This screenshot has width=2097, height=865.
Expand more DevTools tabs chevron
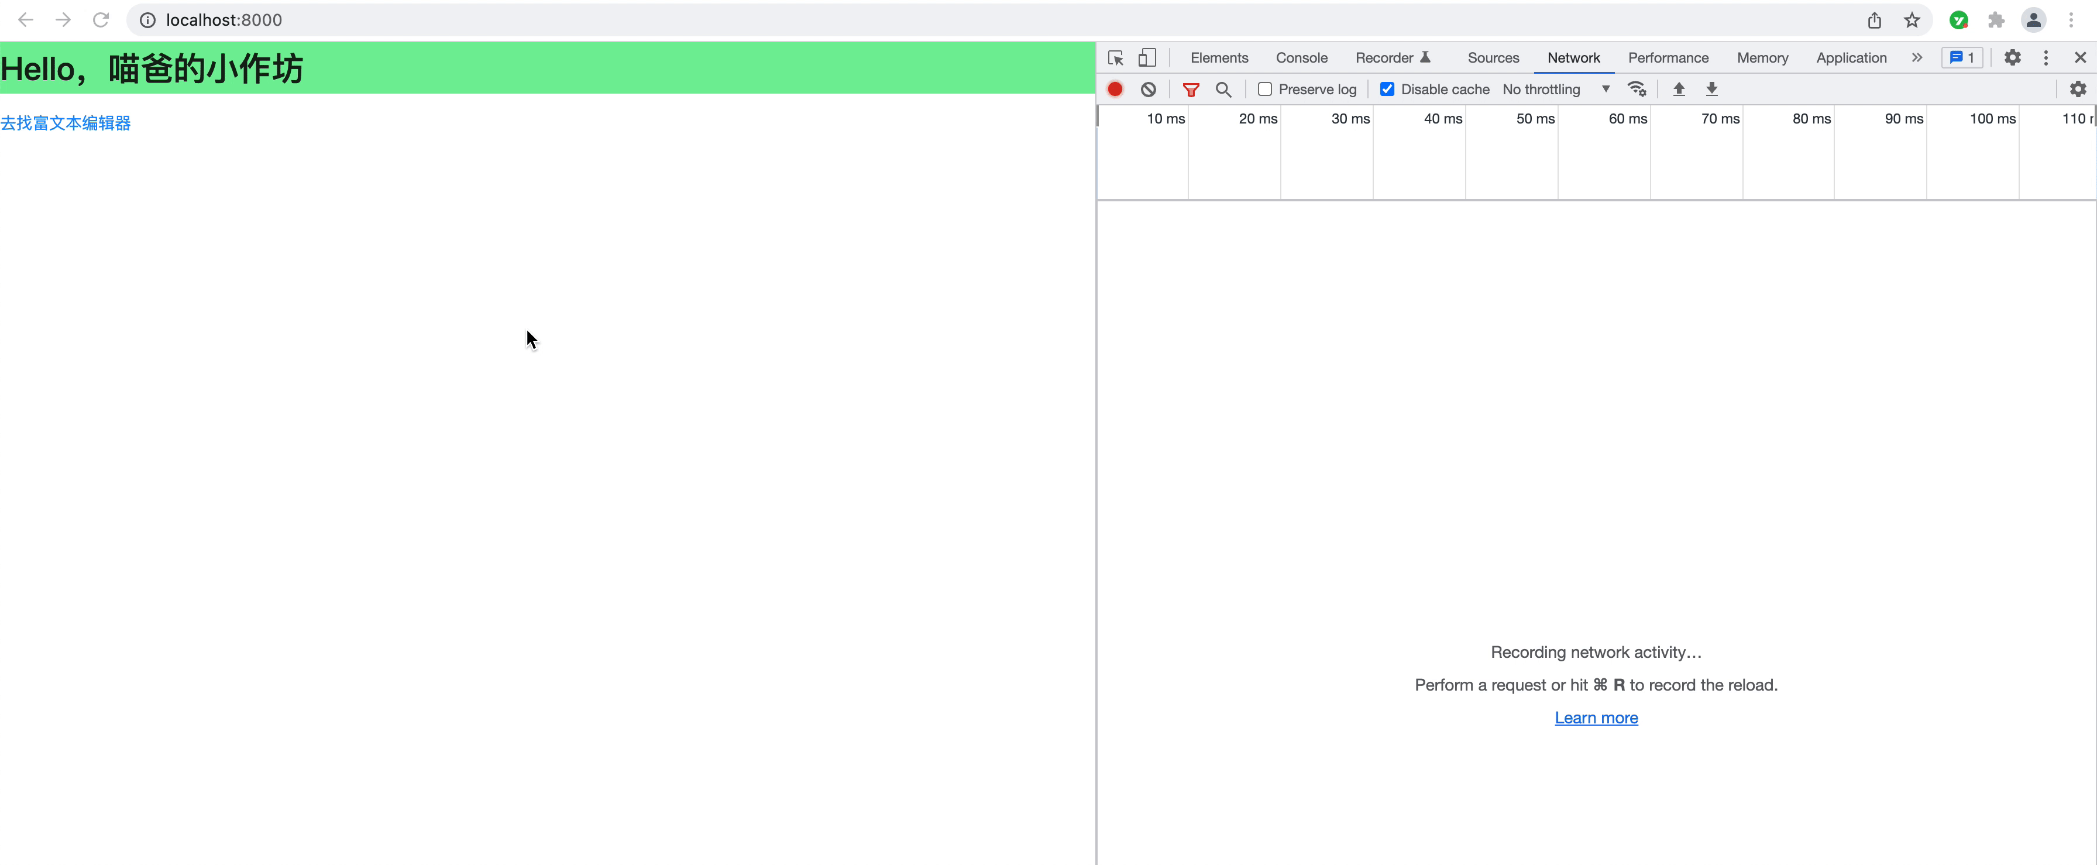1917,58
